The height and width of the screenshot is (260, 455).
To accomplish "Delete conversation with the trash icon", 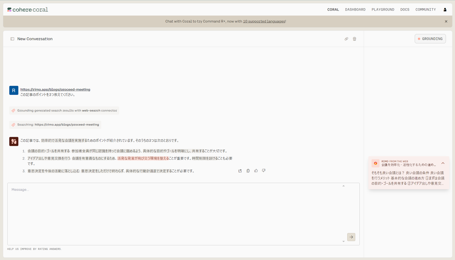I will tap(354, 39).
